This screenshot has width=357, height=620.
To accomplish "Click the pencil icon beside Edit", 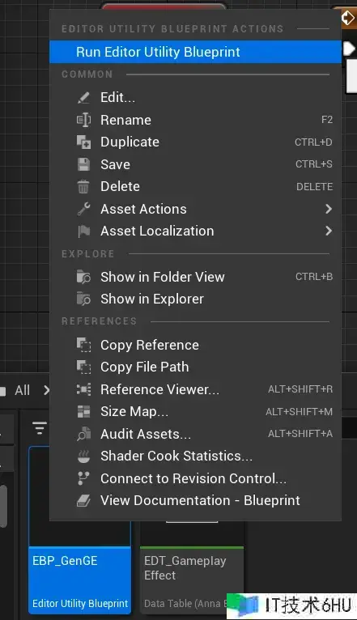I will click(x=83, y=98).
